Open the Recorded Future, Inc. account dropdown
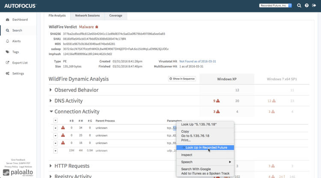 [x=275, y=6]
